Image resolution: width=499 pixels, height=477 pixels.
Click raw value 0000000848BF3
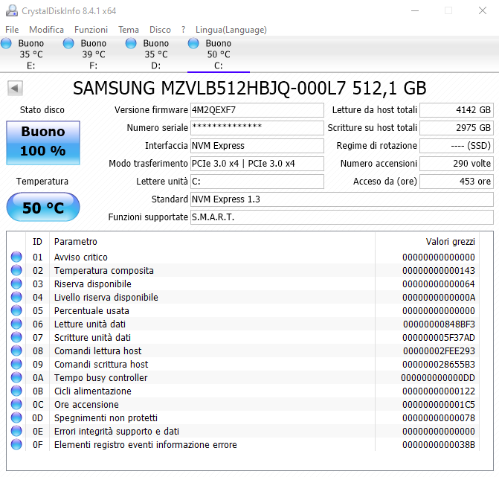click(x=439, y=324)
